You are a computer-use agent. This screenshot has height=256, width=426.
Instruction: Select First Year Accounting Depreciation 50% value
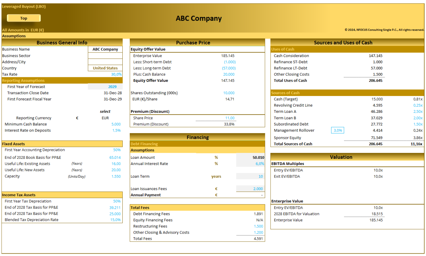tap(117, 150)
